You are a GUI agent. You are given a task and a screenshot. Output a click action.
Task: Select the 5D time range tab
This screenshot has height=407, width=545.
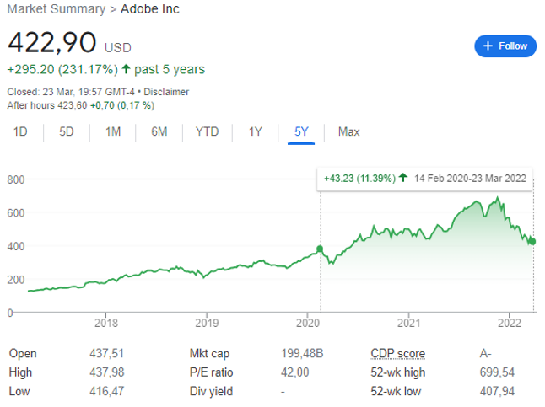(x=67, y=131)
